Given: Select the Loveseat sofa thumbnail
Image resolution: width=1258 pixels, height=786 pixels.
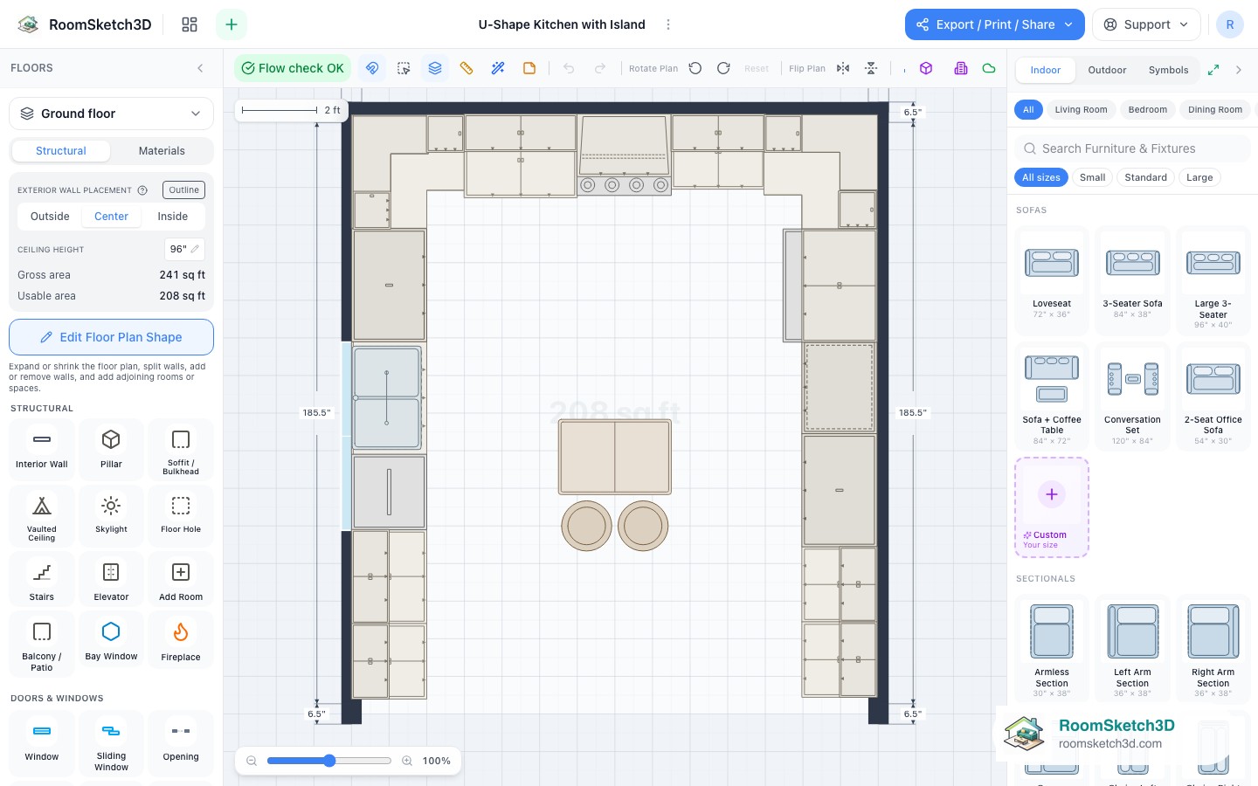Looking at the screenshot, I should [x=1052, y=280].
